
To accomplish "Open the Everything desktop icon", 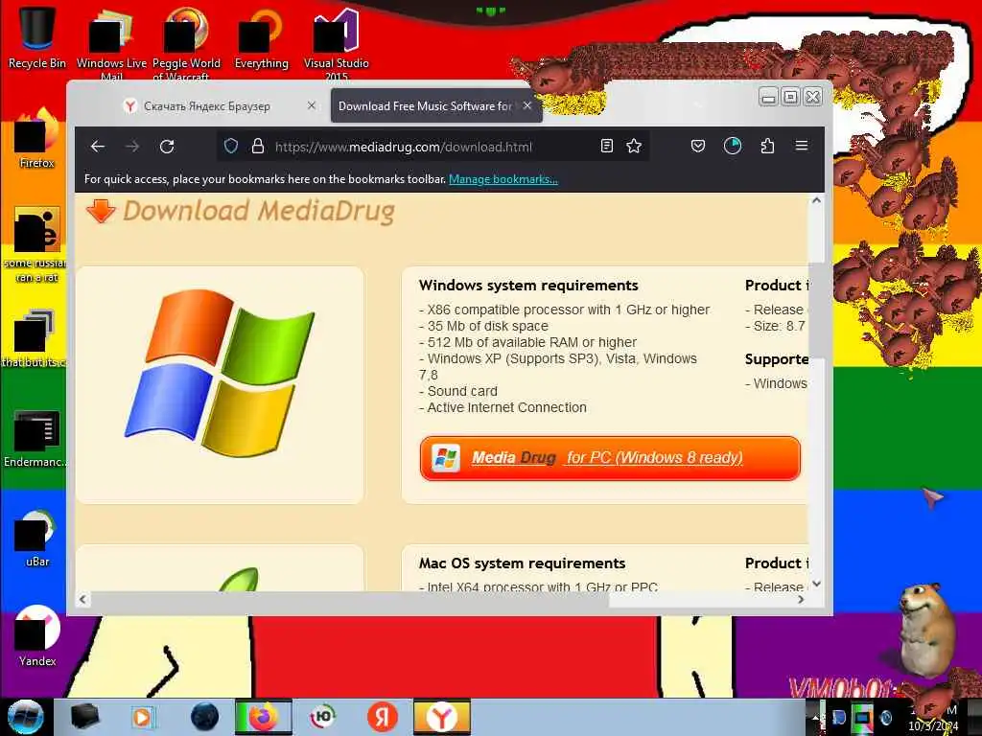I will point(261,36).
